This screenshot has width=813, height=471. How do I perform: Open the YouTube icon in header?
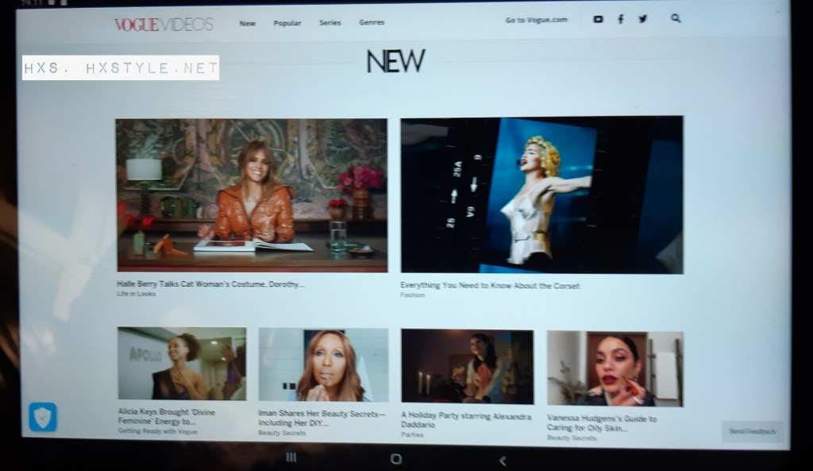(598, 19)
